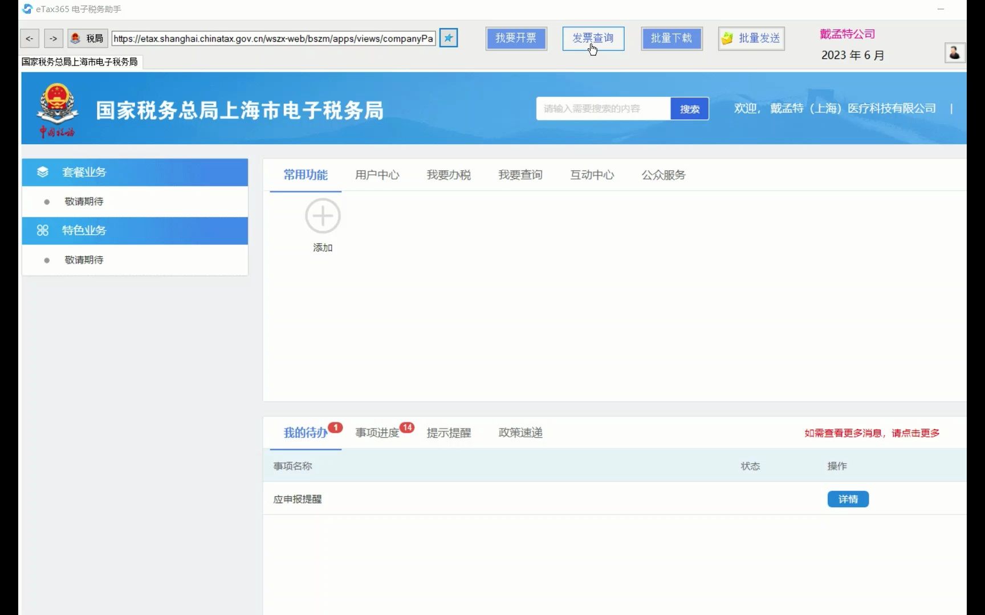Select 敬请期待 under 套餐业务

click(84, 202)
